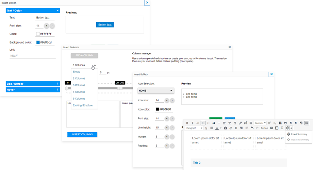The image size is (313, 170).
Task: Toggle bulleted list in editor toolbar
Action: pyautogui.click(x=203, y=123)
